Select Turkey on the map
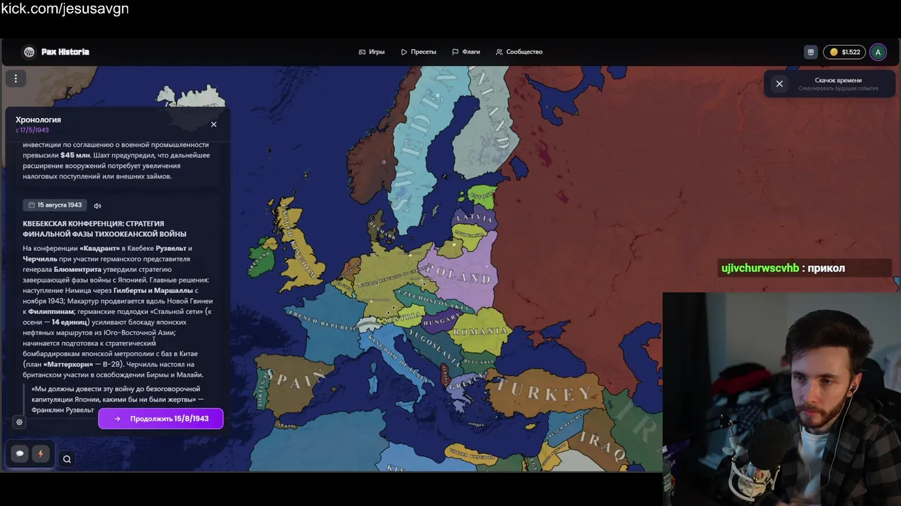The width and height of the screenshot is (901, 506). pyautogui.click(x=545, y=391)
